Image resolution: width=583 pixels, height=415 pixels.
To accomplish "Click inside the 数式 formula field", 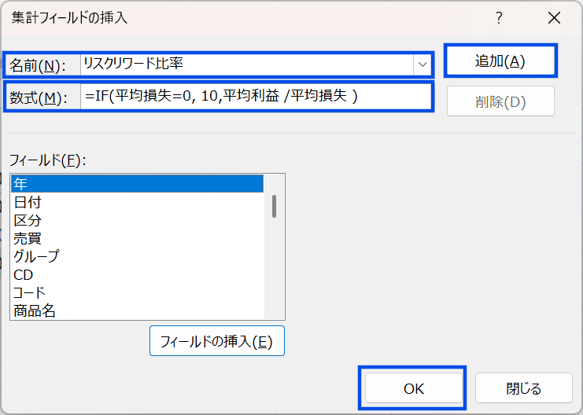I will 256,97.
